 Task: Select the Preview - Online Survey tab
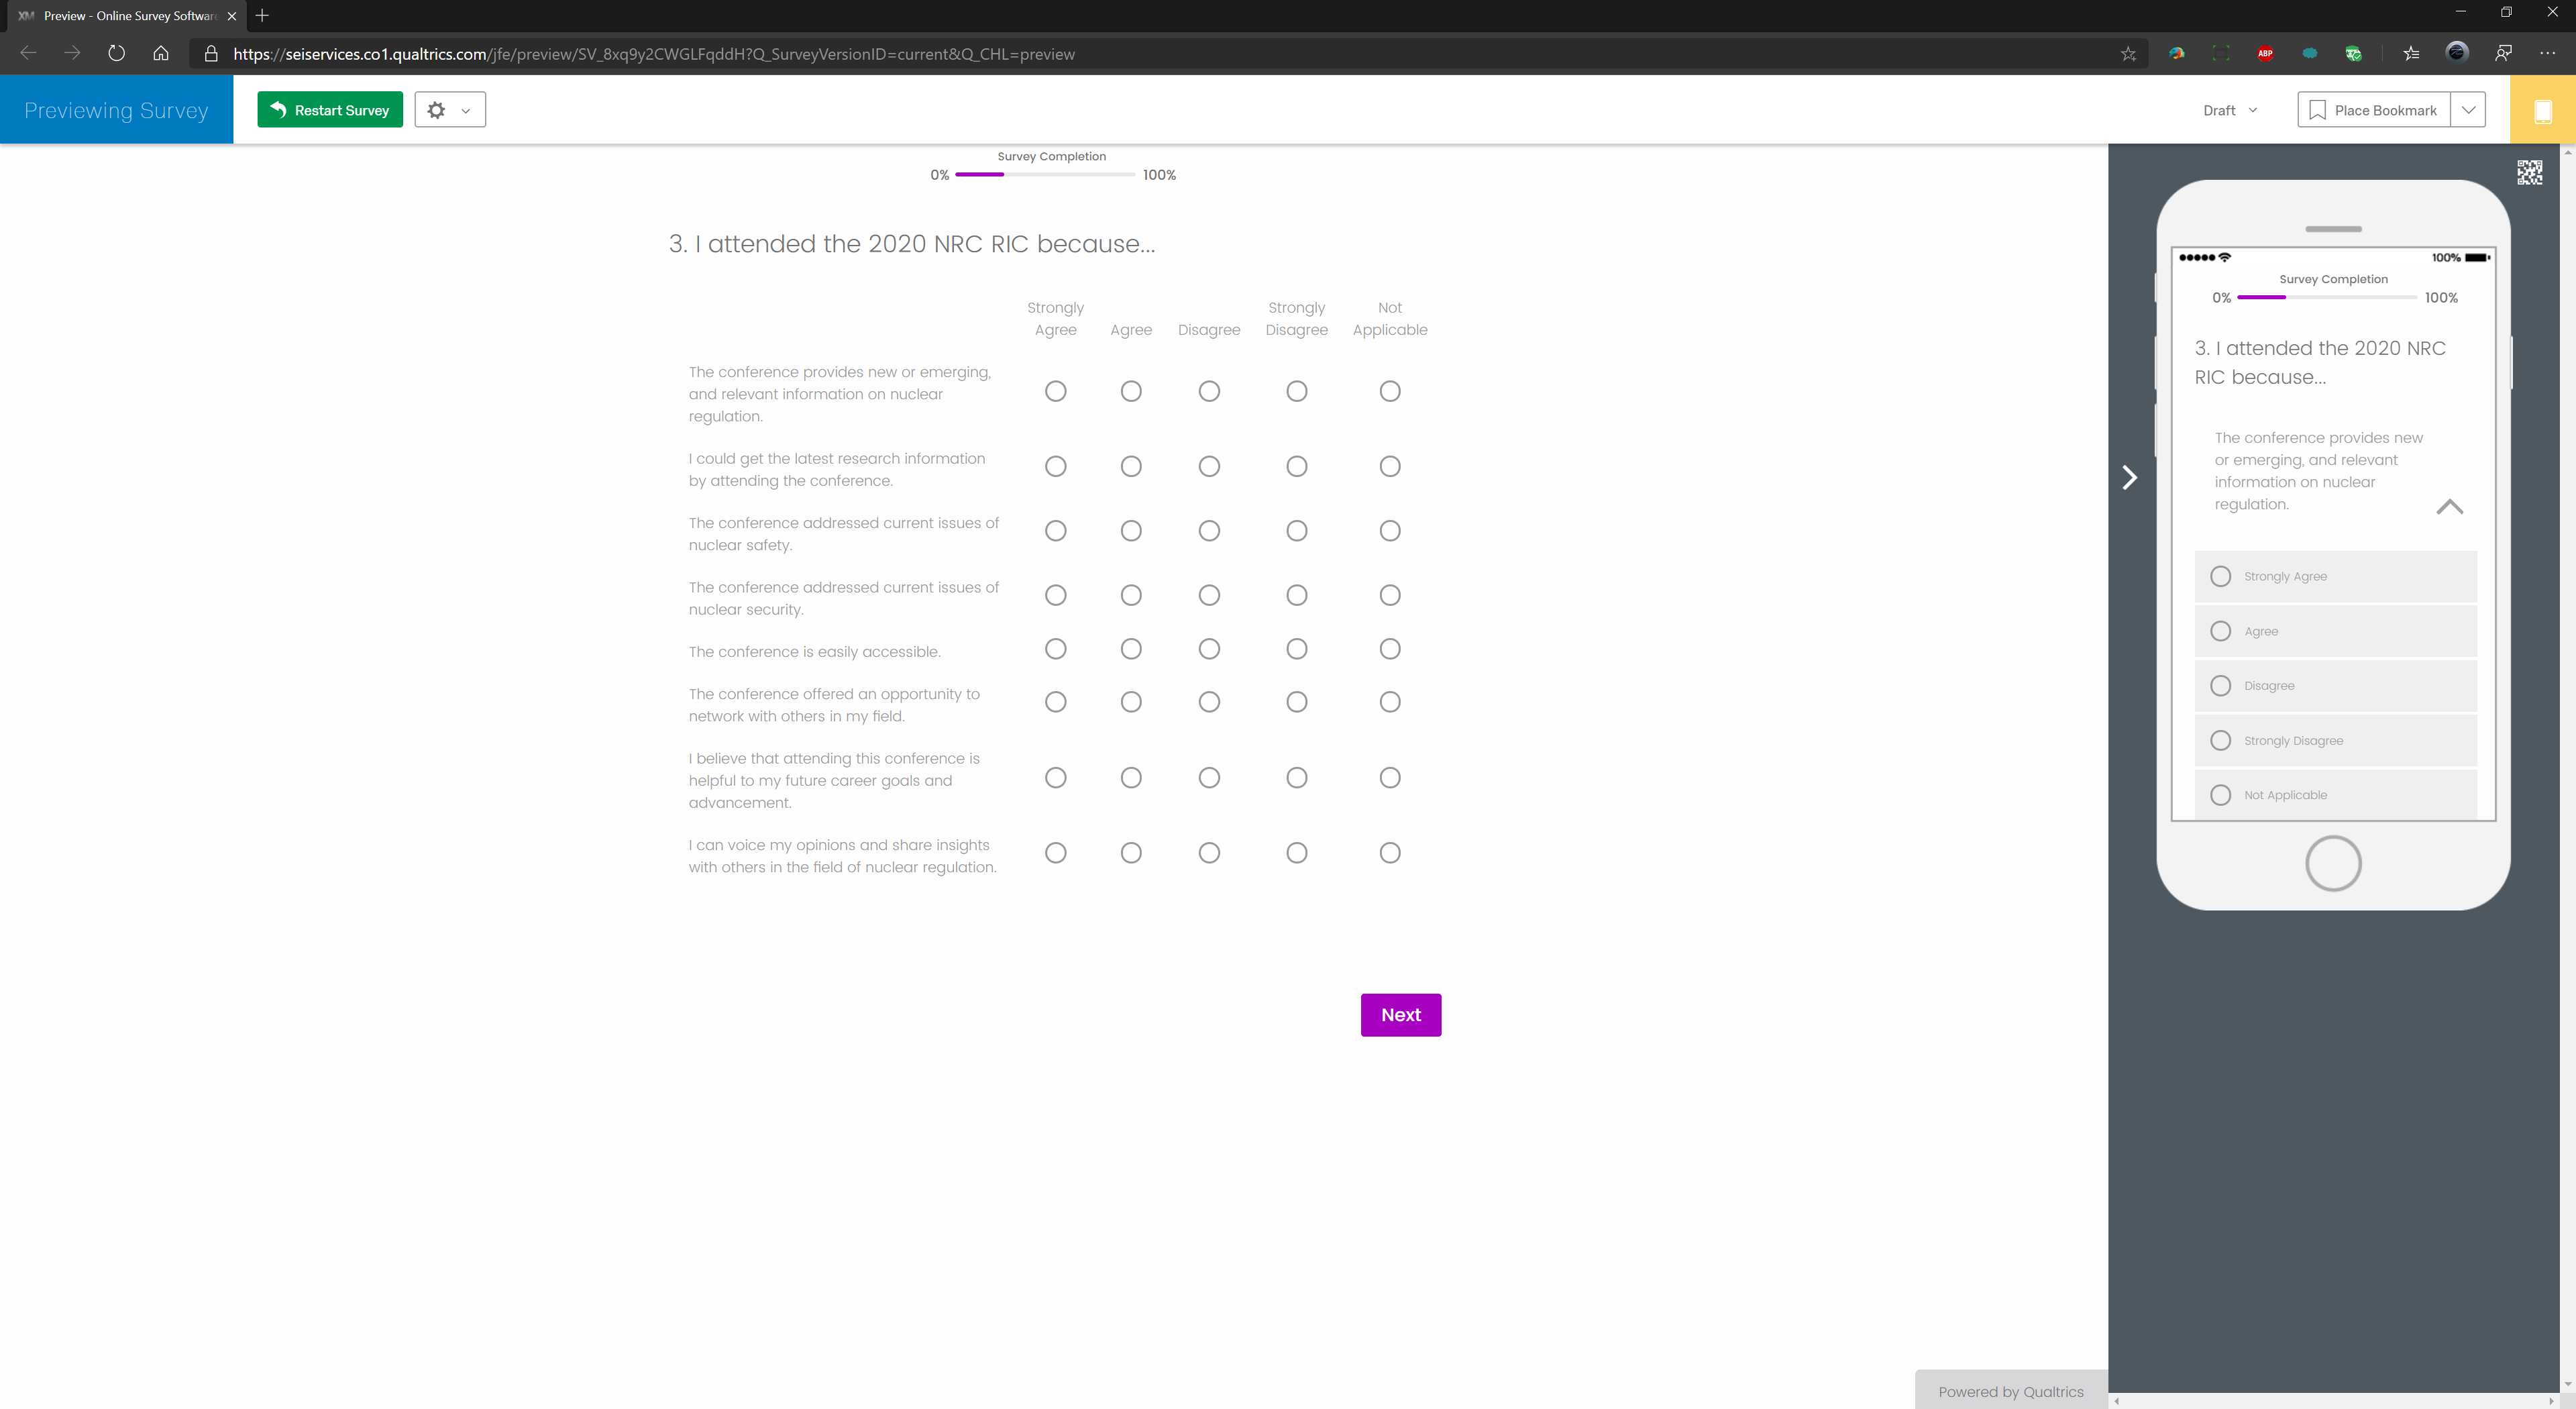pos(125,15)
